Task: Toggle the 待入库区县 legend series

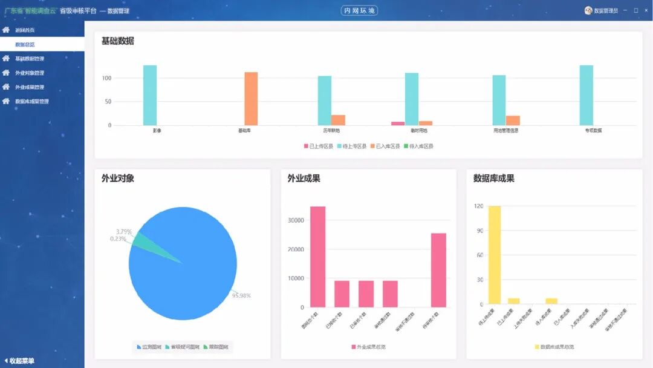Action: pyautogui.click(x=418, y=146)
